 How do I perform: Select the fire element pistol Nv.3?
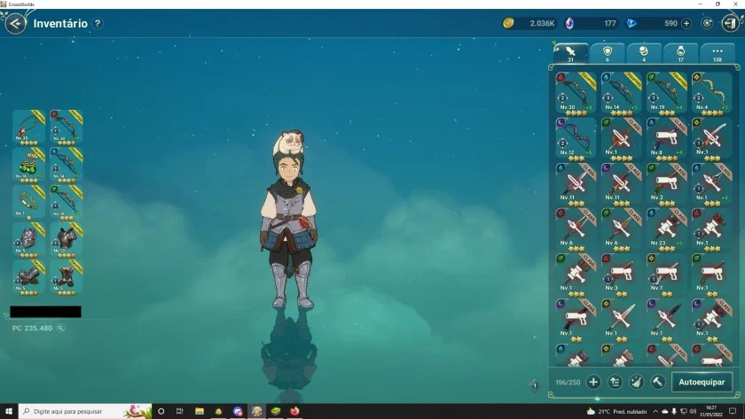(621, 275)
